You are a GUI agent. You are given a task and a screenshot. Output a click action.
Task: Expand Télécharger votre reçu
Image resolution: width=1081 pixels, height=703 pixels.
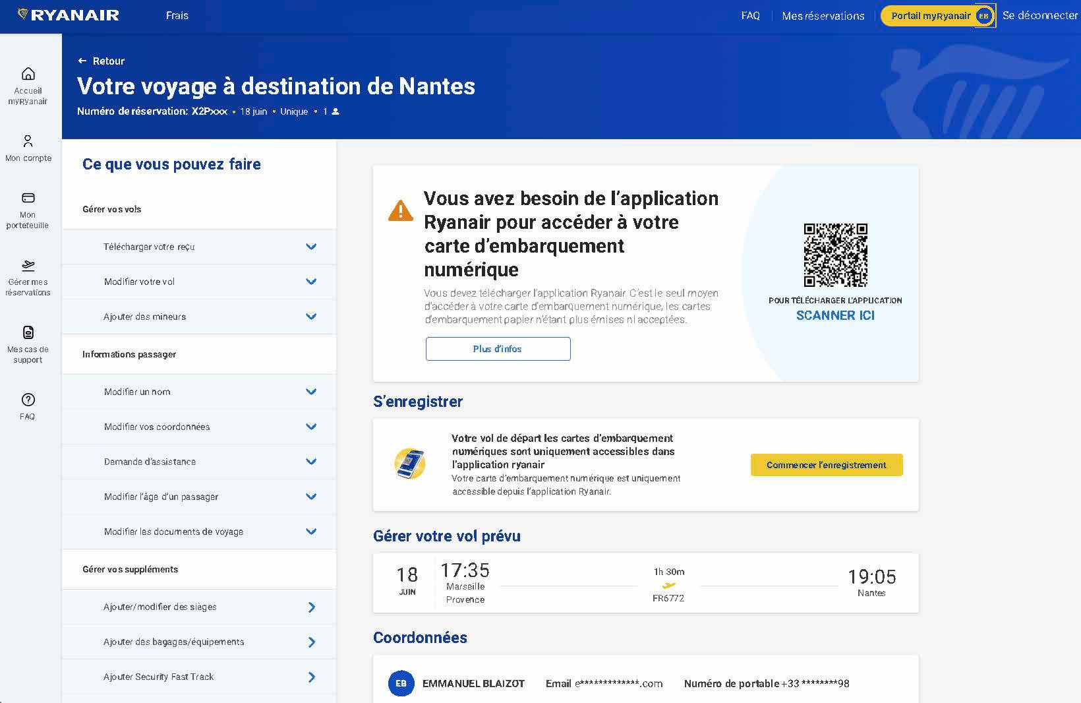199,247
